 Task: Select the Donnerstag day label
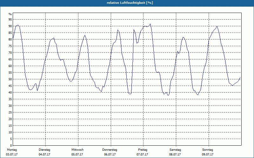point(110,150)
